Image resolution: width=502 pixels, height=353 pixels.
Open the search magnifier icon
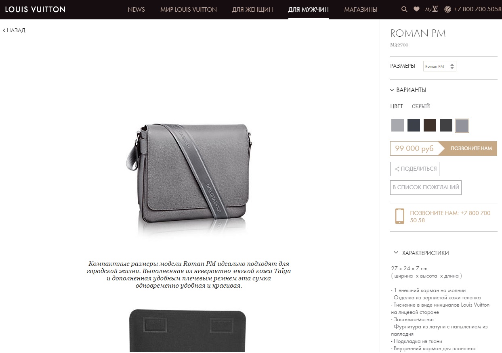404,9
